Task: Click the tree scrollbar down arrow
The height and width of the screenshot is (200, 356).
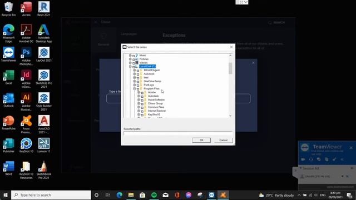Action: [230, 116]
